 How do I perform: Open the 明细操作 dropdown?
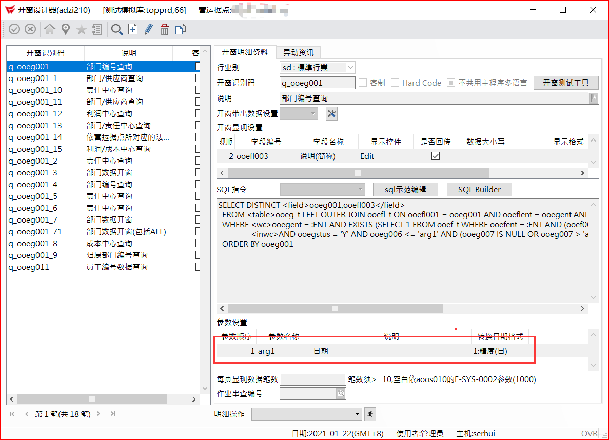tap(357, 414)
